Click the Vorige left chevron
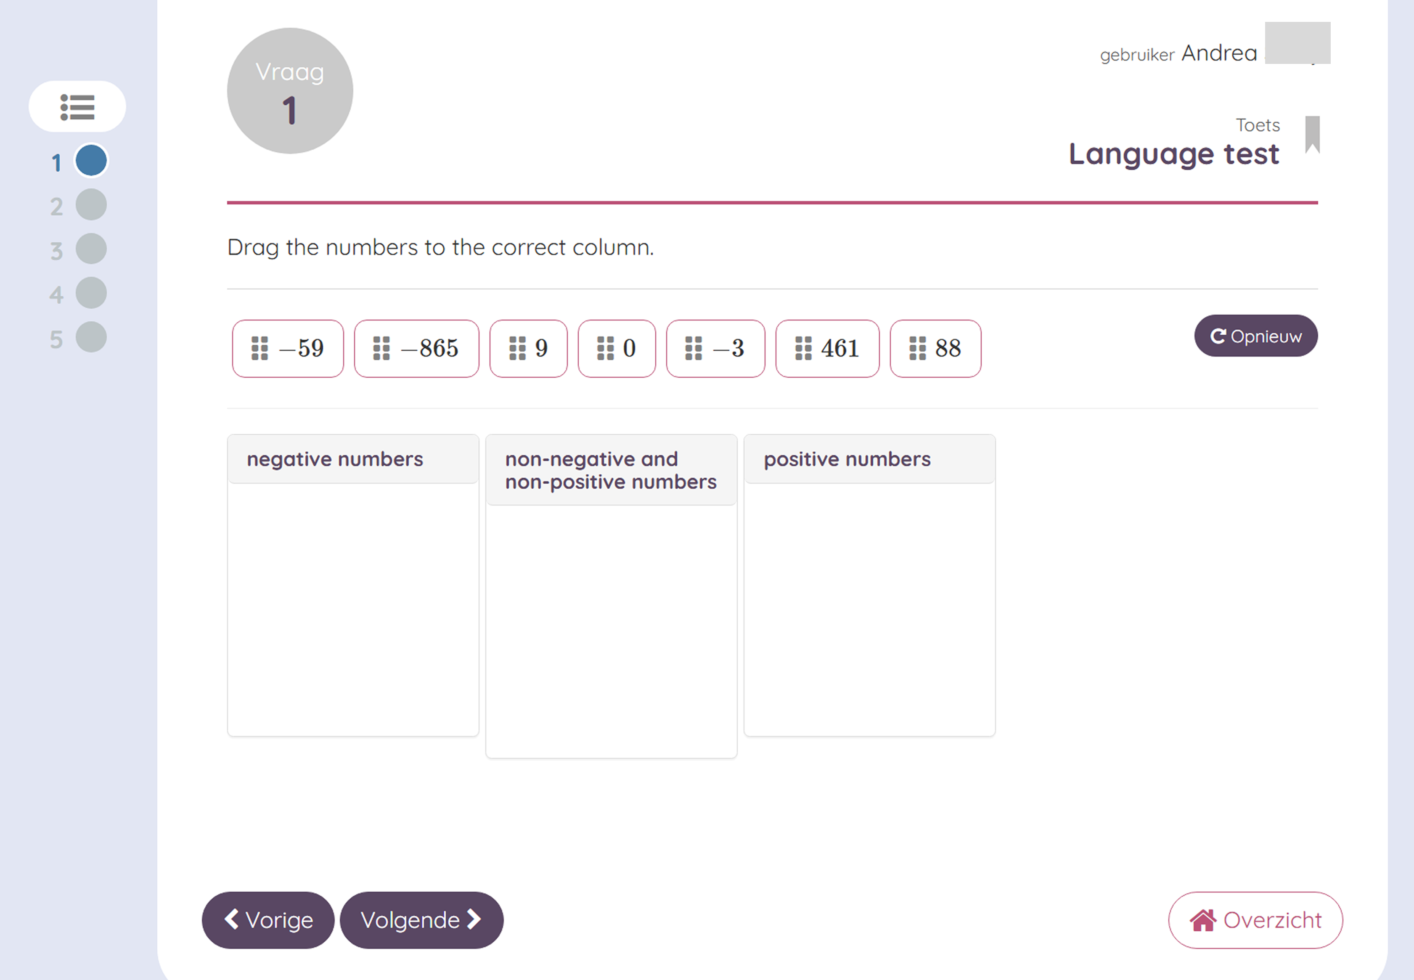This screenshot has height=980, width=1414. coord(231,919)
